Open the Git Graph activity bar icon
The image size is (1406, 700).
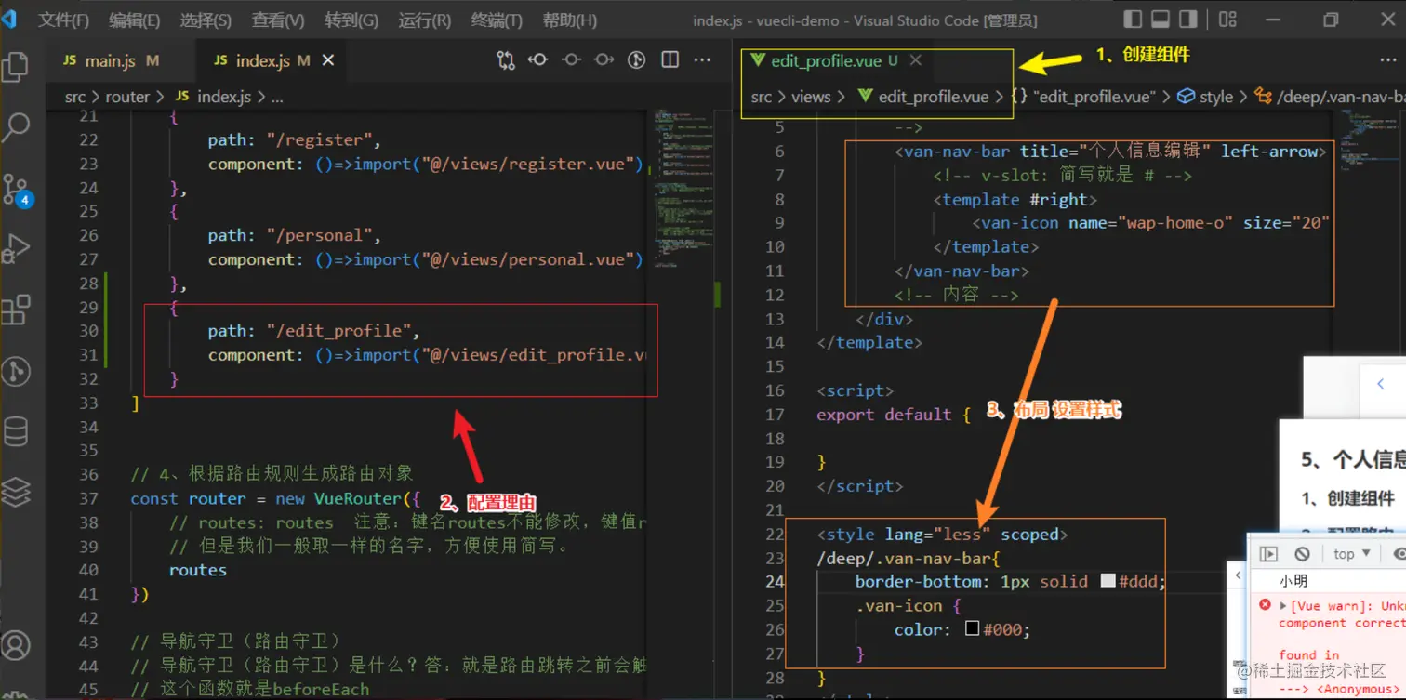click(16, 371)
